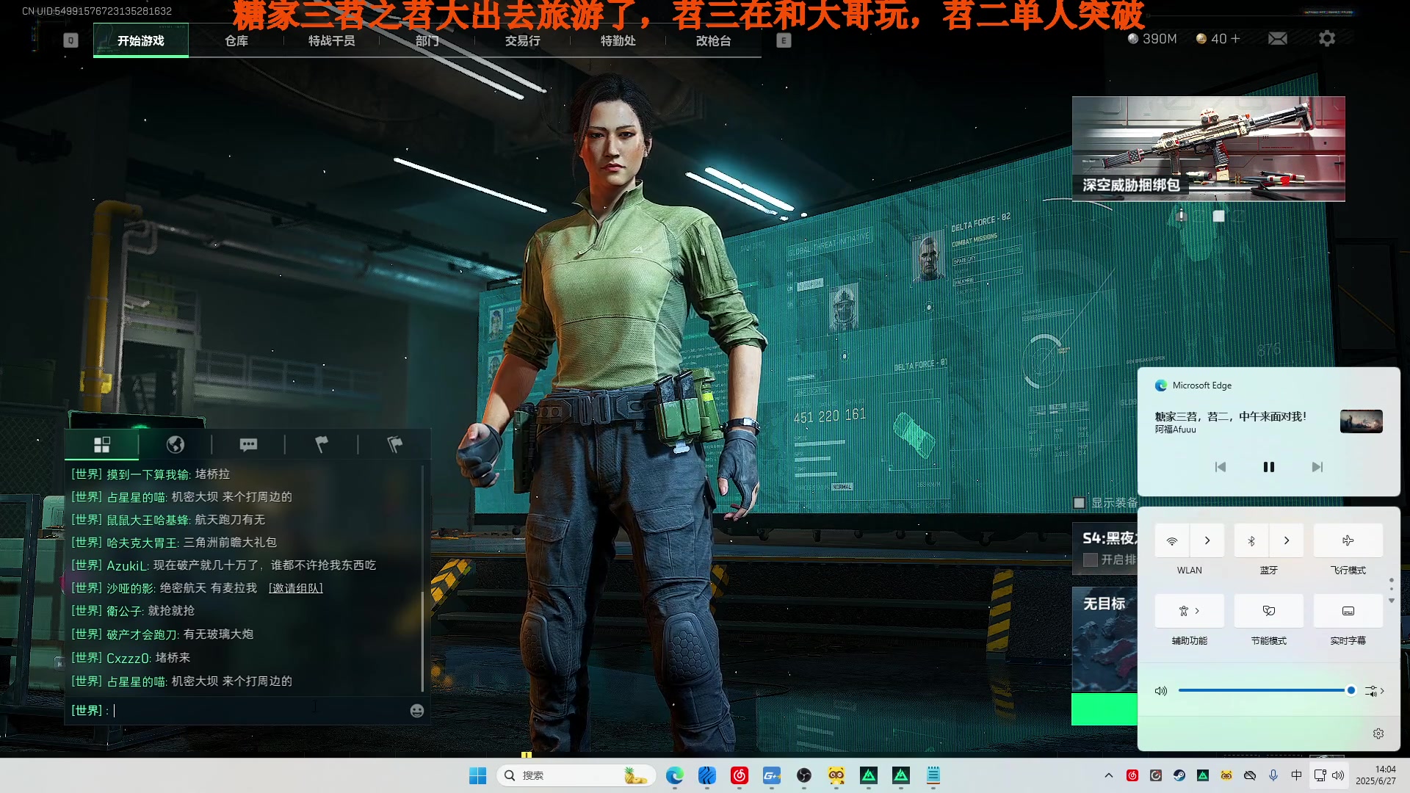Image resolution: width=1410 pixels, height=793 pixels.
Task: Switch to 仓库 tab
Action: pyautogui.click(x=236, y=40)
